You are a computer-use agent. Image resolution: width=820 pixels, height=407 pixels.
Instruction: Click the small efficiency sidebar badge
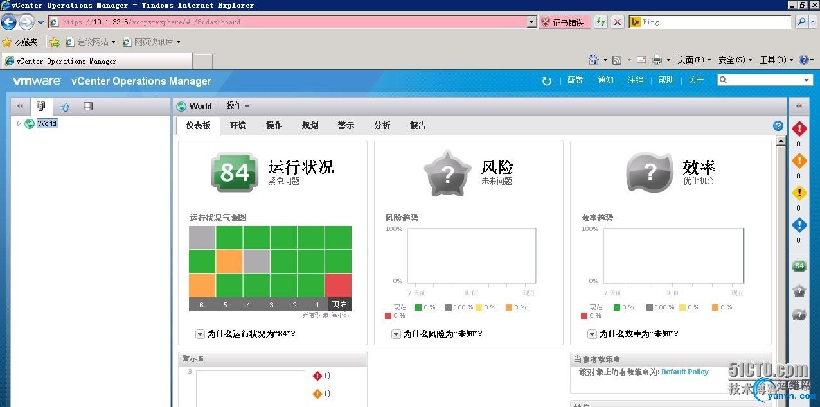click(x=799, y=315)
